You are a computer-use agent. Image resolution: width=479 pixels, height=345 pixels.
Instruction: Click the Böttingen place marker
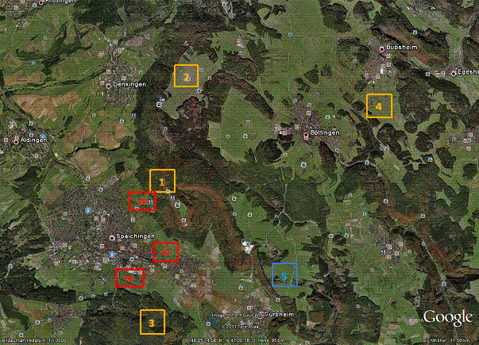(306, 135)
